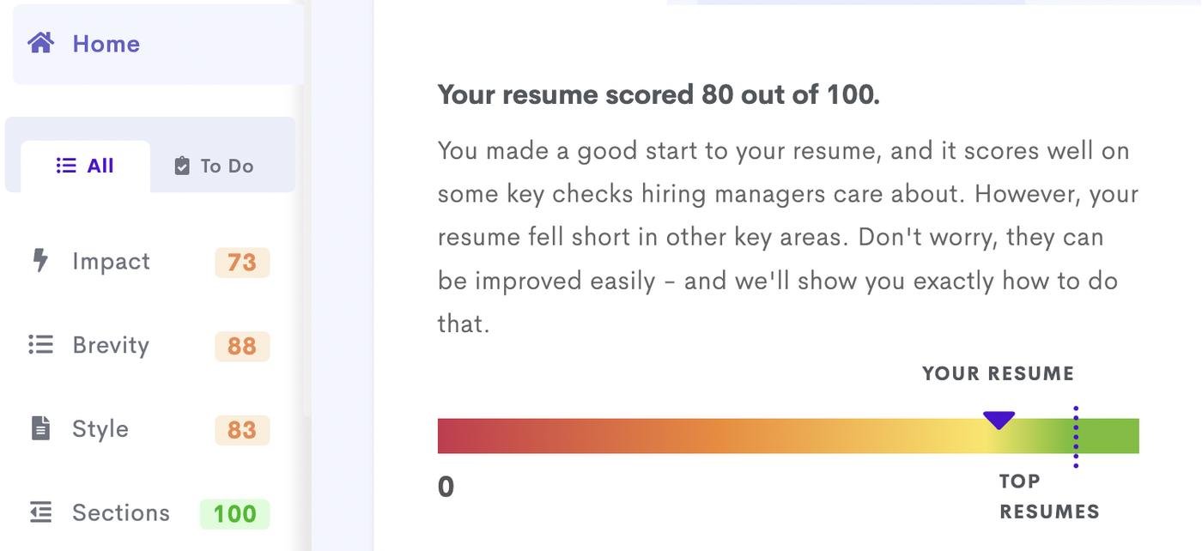Switch to the To Do tab
This screenshot has height=551, width=1202.
[x=215, y=166]
